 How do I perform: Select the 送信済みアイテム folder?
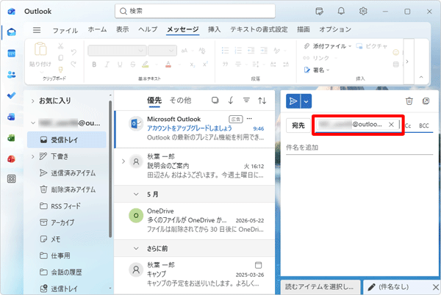pyautogui.click(x=68, y=173)
